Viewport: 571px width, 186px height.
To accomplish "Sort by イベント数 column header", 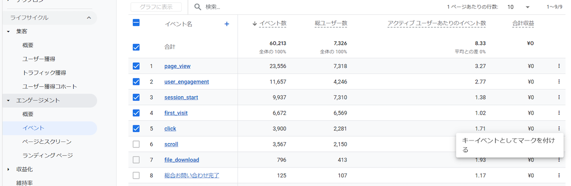I will pyautogui.click(x=273, y=23).
